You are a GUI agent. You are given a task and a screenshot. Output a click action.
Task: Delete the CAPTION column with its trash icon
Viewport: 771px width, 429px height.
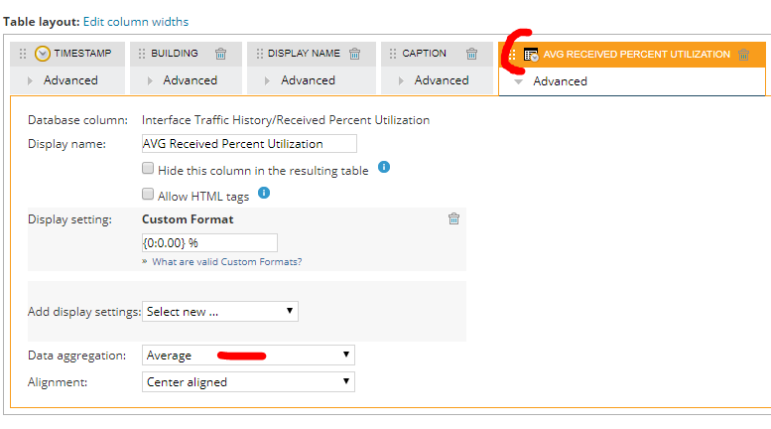[x=472, y=54]
